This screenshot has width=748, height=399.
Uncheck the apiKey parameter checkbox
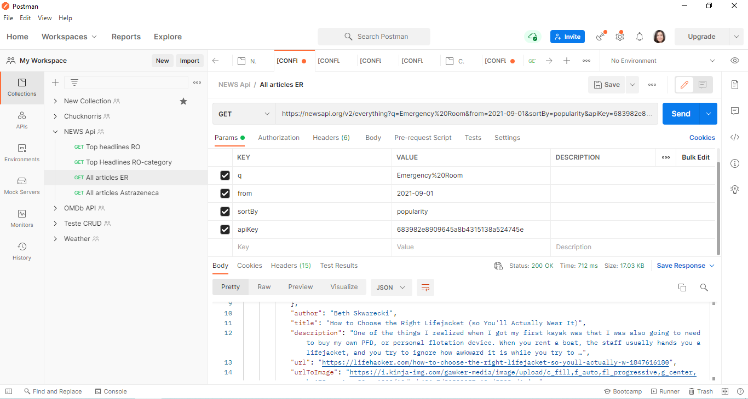[x=225, y=230]
